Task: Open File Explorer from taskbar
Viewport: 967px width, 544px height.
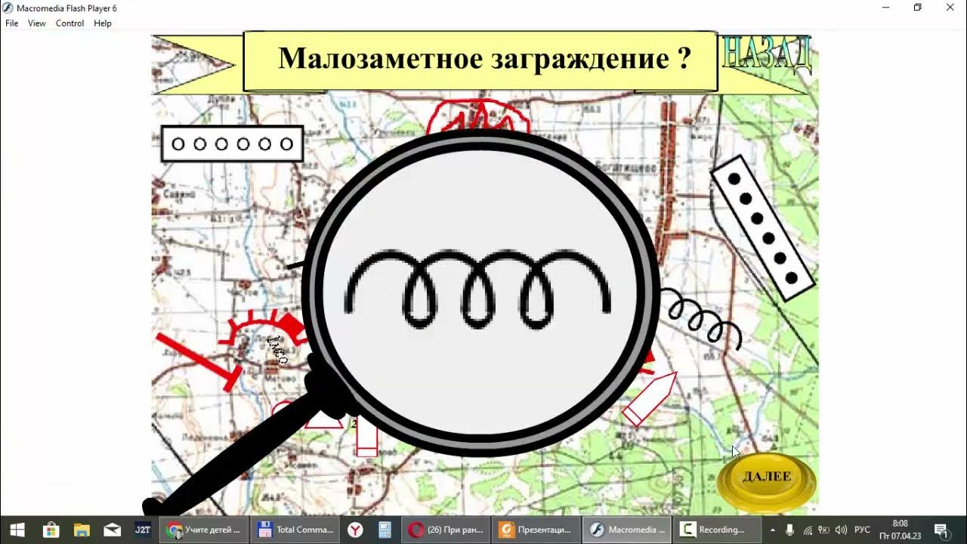Action: coord(82,530)
